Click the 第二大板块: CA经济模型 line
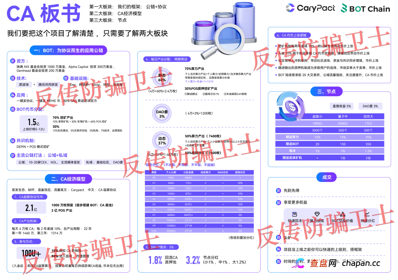 115,14
